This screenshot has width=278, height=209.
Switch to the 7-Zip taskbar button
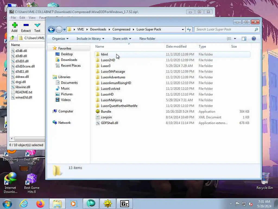(124, 204)
